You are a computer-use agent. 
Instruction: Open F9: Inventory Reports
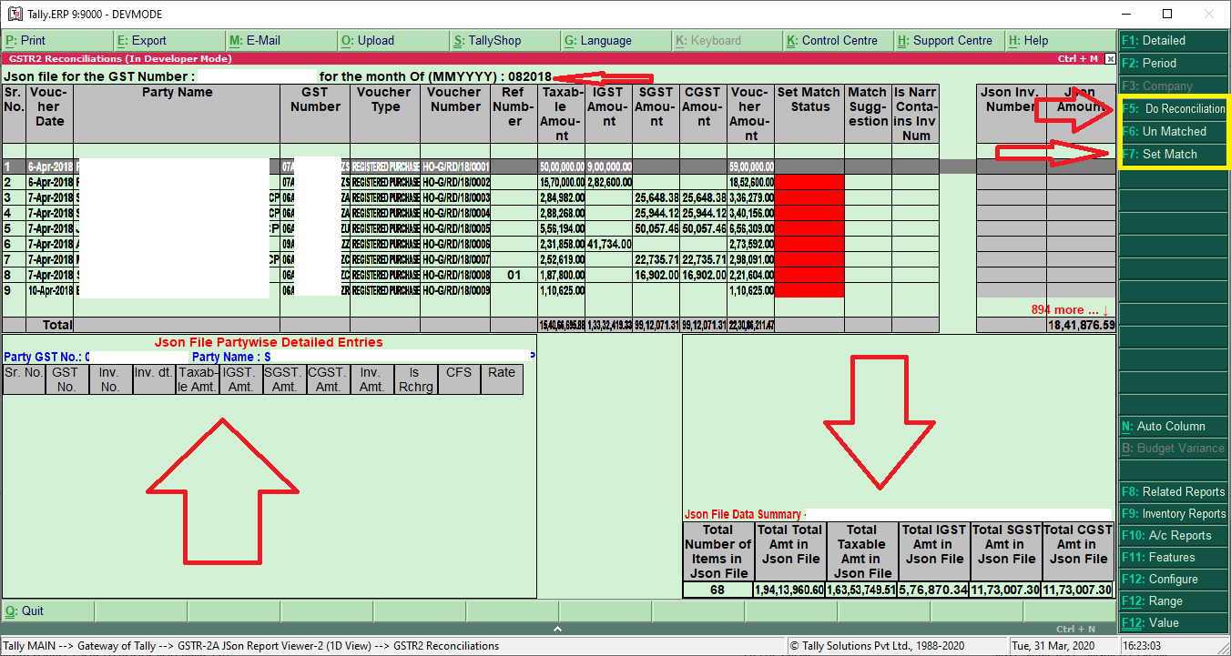1174,514
